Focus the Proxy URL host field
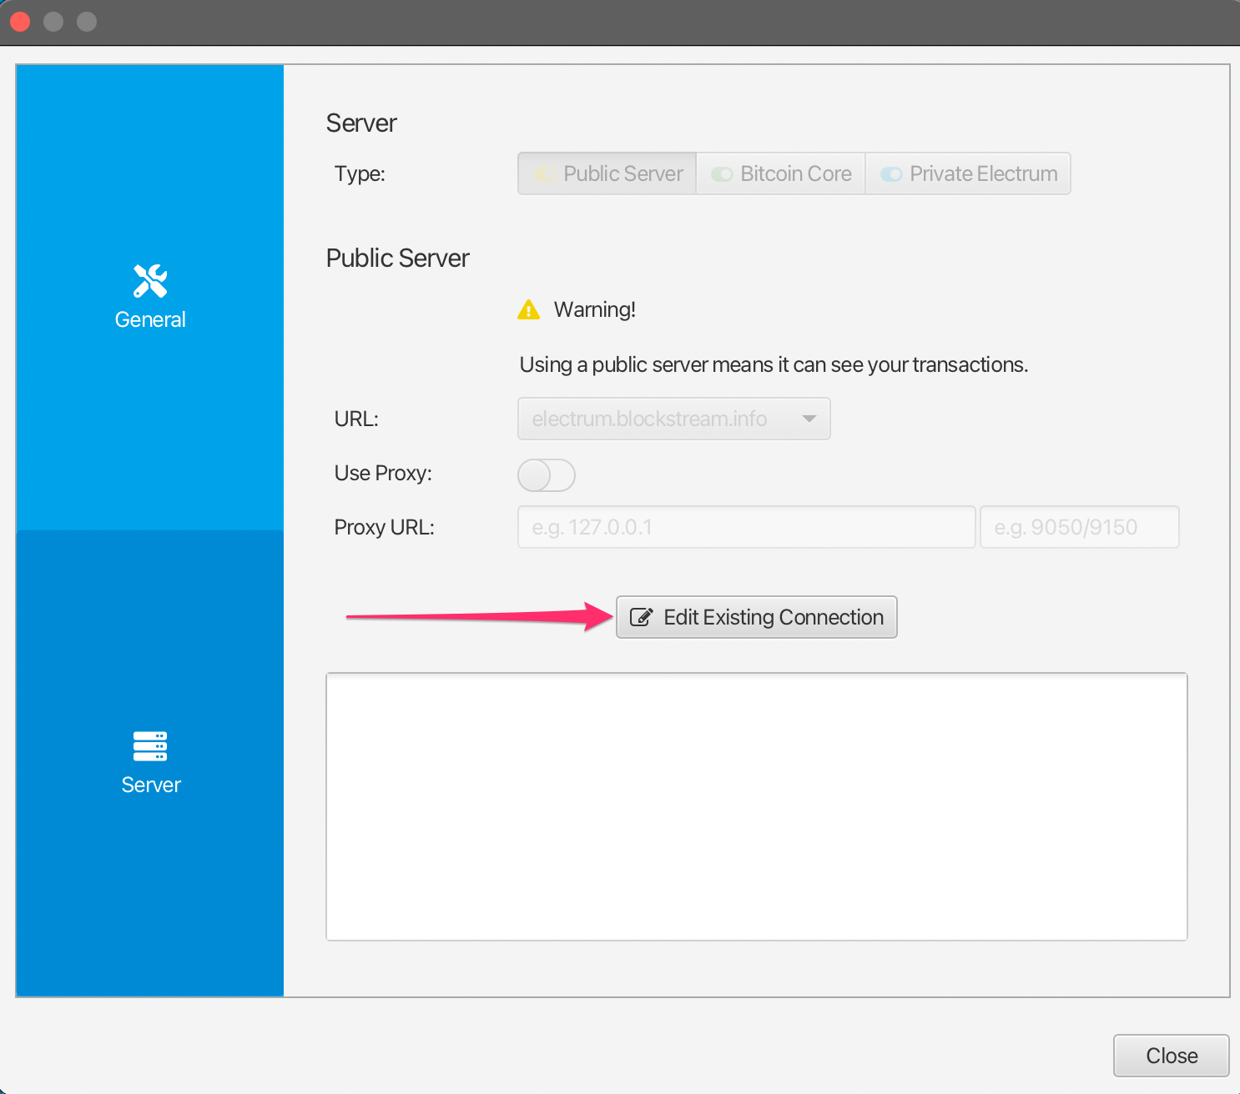The height and width of the screenshot is (1094, 1240). (x=747, y=527)
